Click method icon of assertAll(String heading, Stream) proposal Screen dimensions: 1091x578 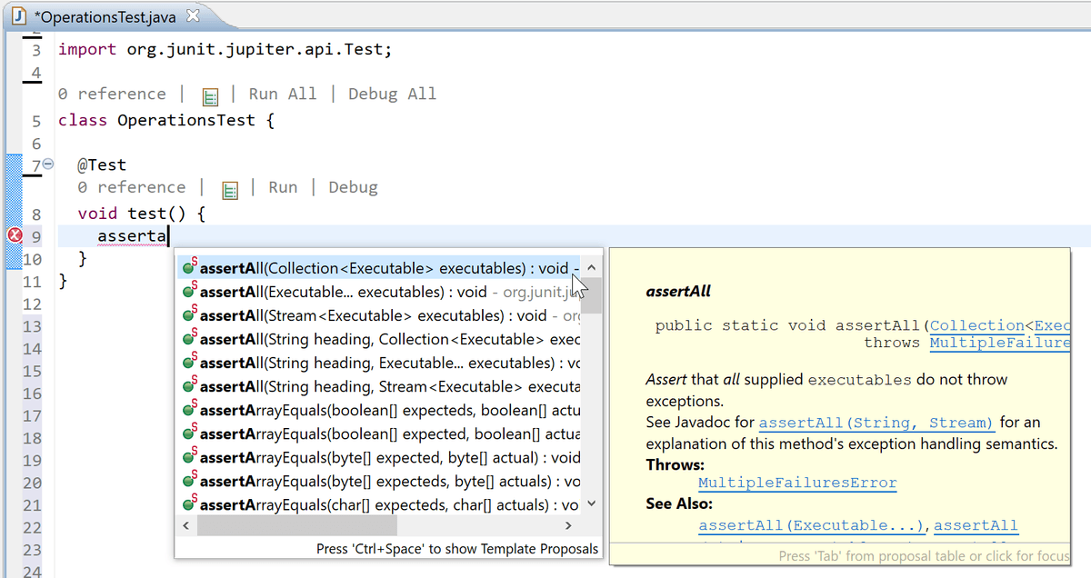189,386
